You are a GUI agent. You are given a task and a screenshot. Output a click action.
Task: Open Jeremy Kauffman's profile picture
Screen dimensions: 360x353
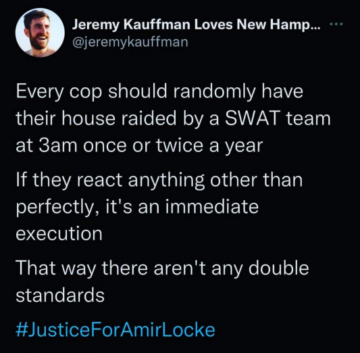pos(40,32)
